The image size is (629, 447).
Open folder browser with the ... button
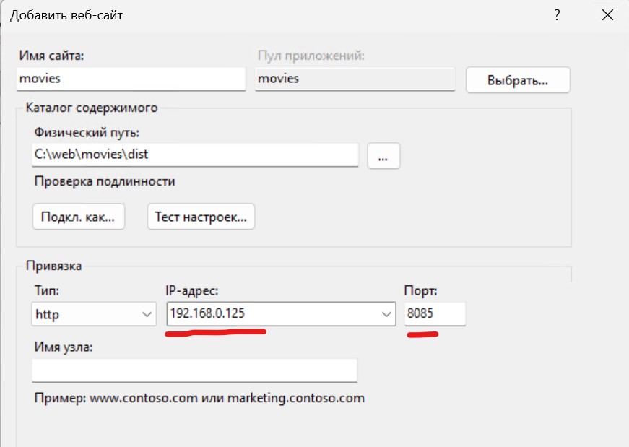383,155
